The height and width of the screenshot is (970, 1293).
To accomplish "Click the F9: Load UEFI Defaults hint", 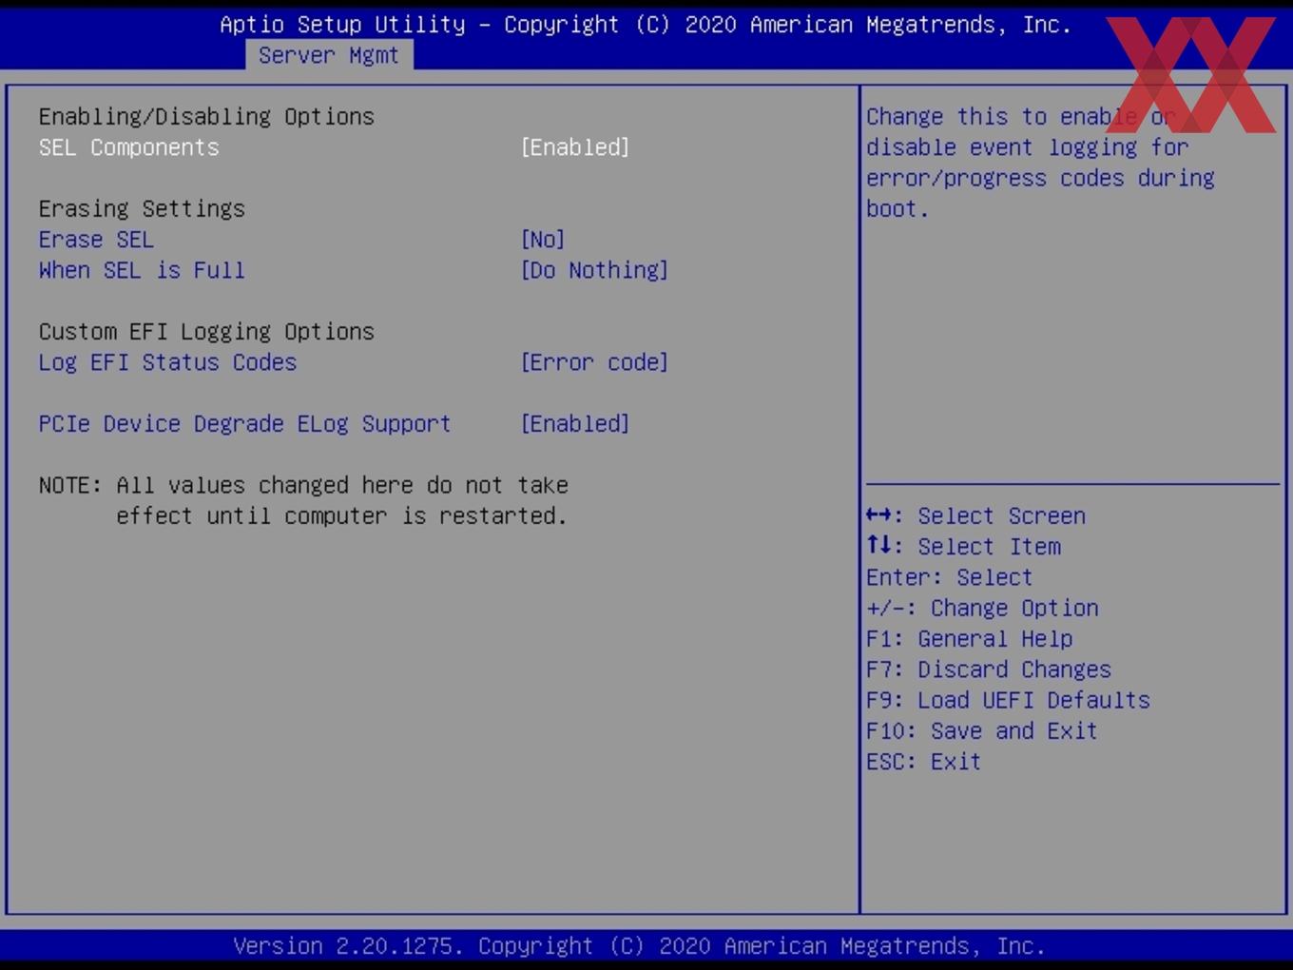I will [1008, 701].
